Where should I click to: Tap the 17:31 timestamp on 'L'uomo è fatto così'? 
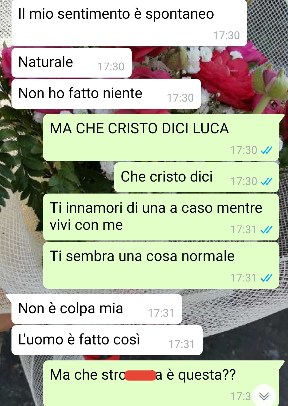point(182,344)
